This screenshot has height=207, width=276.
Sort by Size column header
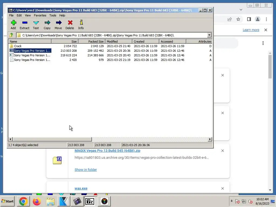coord(65,41)
